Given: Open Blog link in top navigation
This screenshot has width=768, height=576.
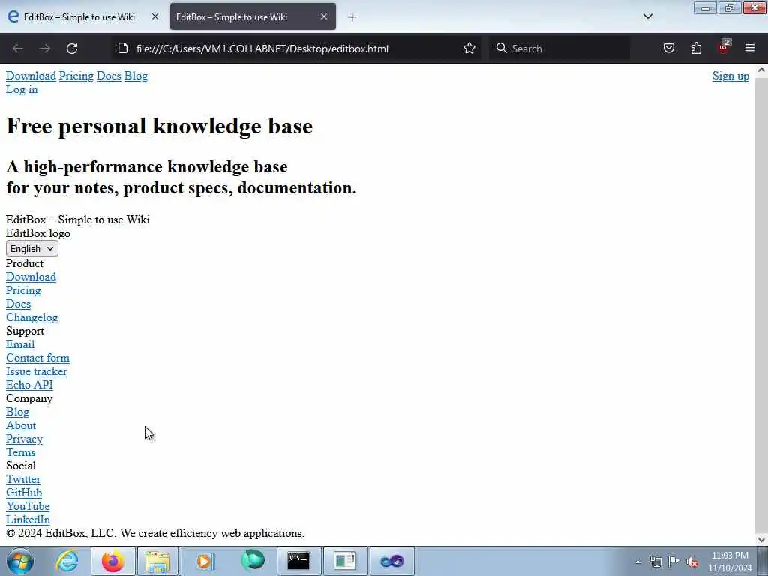Looking at the screenshot, I should (x=136, y=76).
